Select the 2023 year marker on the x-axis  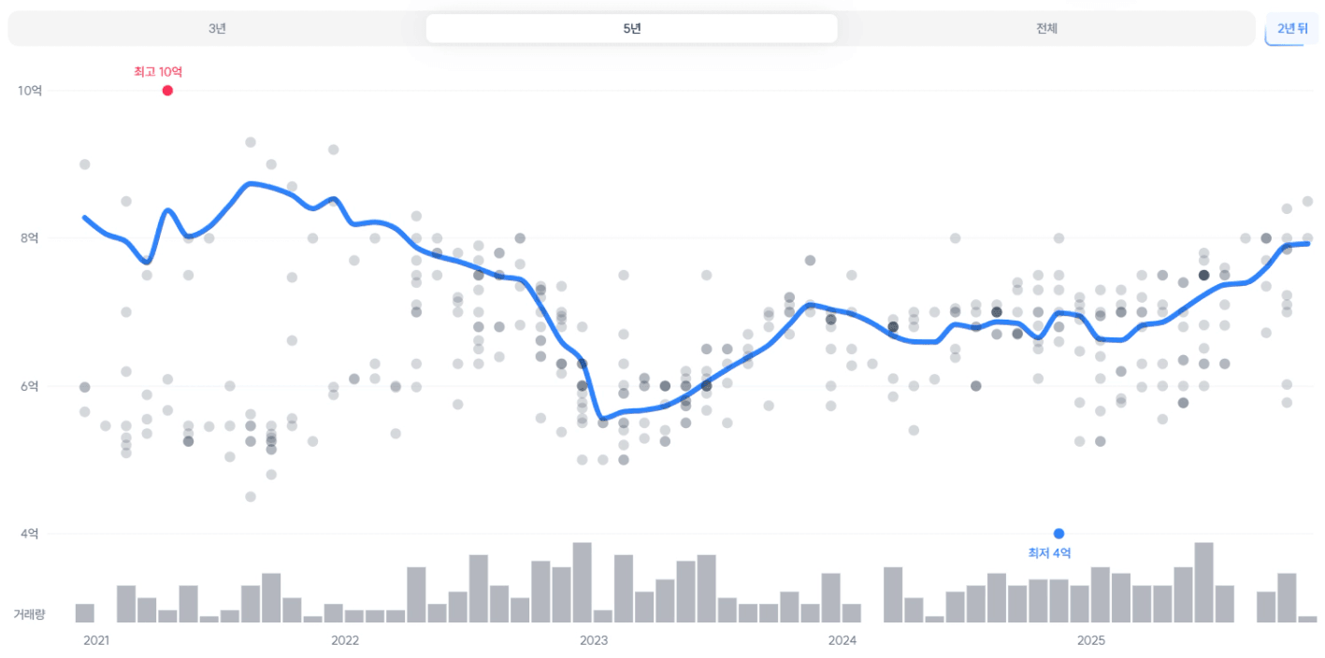594,640
